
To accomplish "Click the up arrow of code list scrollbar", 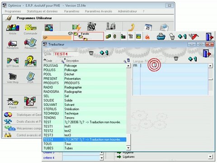I will click(x=128, y=66).
